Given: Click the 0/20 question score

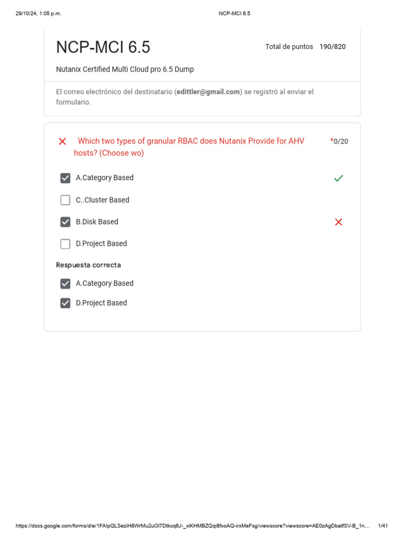Looking at the screenshot, I should pos(340,141).
